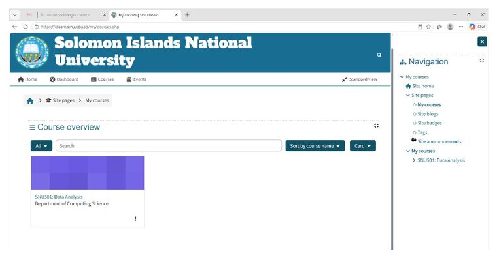This screenshot has height=258, width=497.
Task: Open the browser profile avatar
Action: point(450,27)
